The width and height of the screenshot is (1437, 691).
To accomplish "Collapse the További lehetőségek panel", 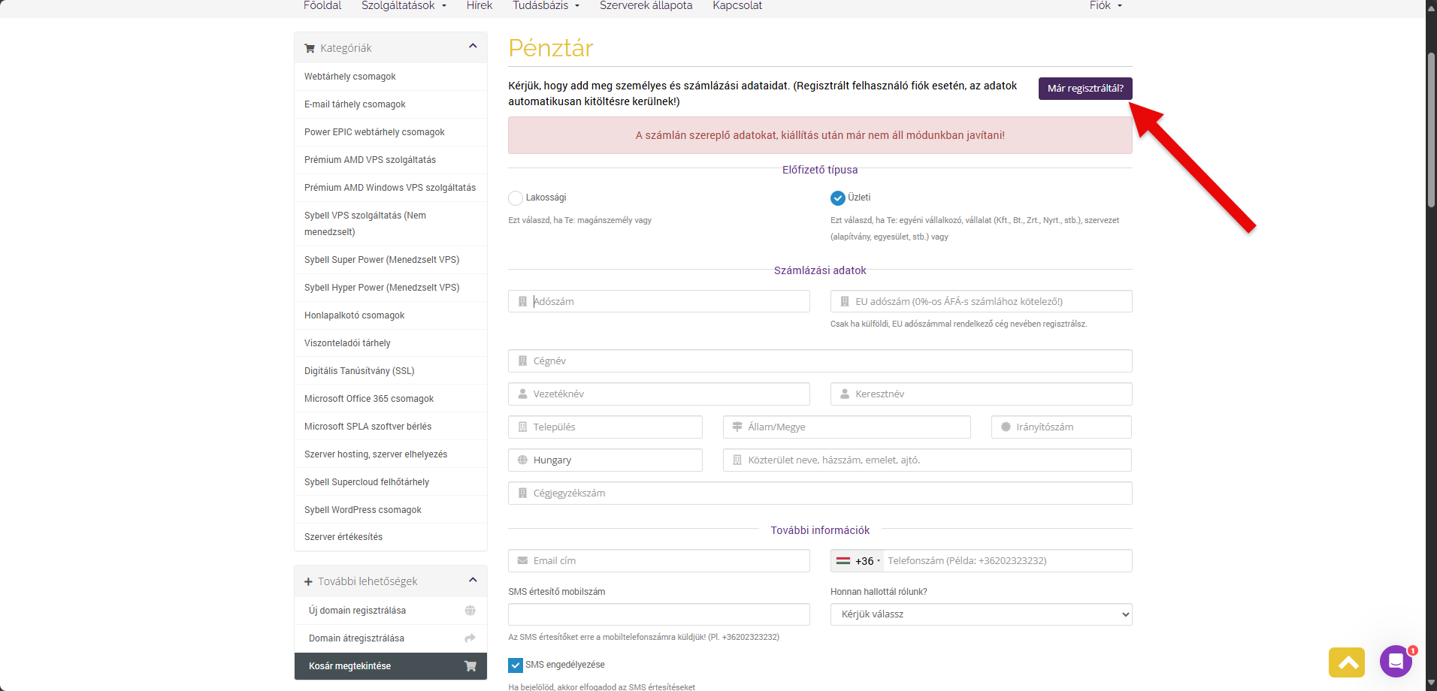I will pos(473,580).
